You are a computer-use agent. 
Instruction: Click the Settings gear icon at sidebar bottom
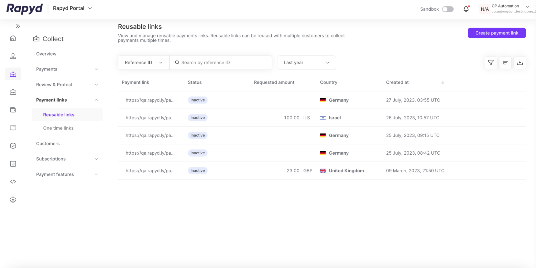[13, 199]
